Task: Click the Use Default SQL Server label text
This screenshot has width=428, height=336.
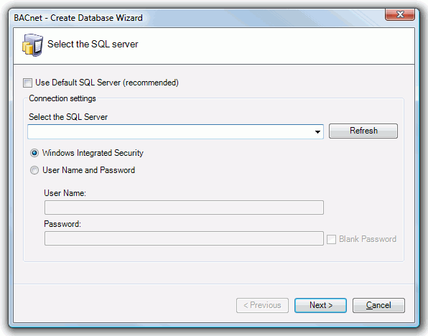Action: [x=107, y=83]
